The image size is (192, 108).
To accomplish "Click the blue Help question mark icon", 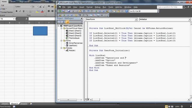I will [x=127, y=11].
